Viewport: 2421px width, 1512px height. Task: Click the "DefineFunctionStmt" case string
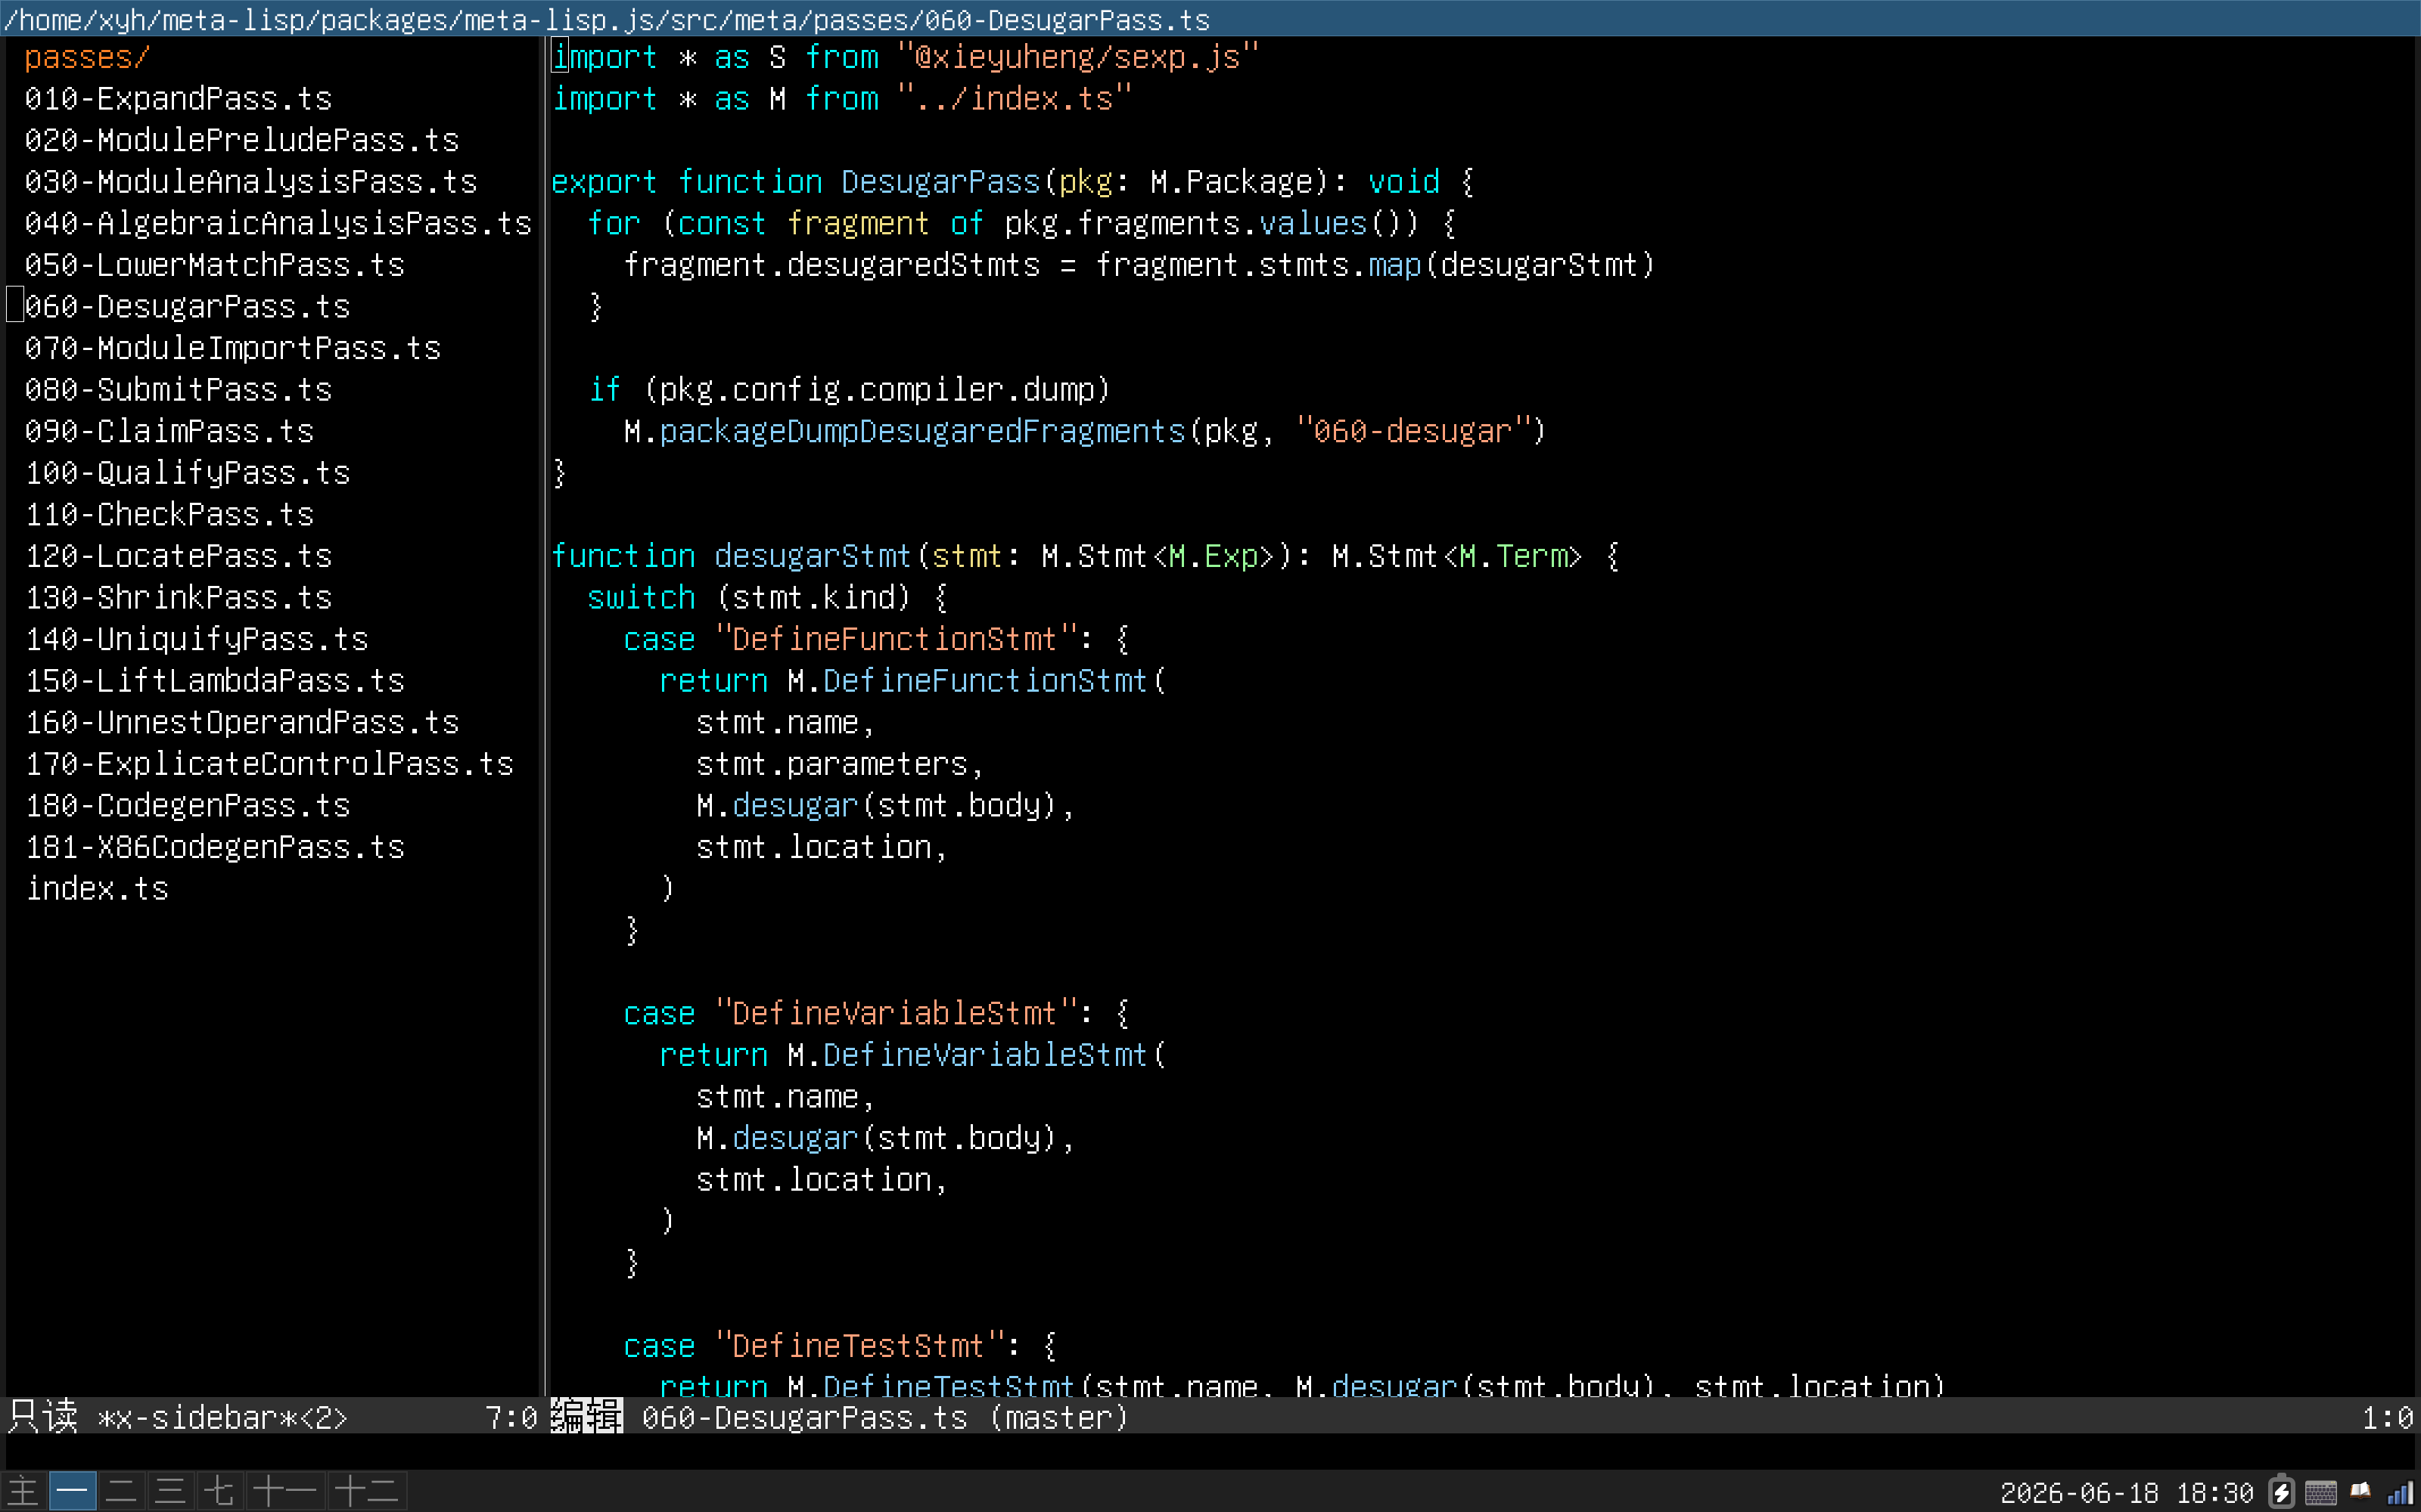pyautogui.click(x=895, y=639)
